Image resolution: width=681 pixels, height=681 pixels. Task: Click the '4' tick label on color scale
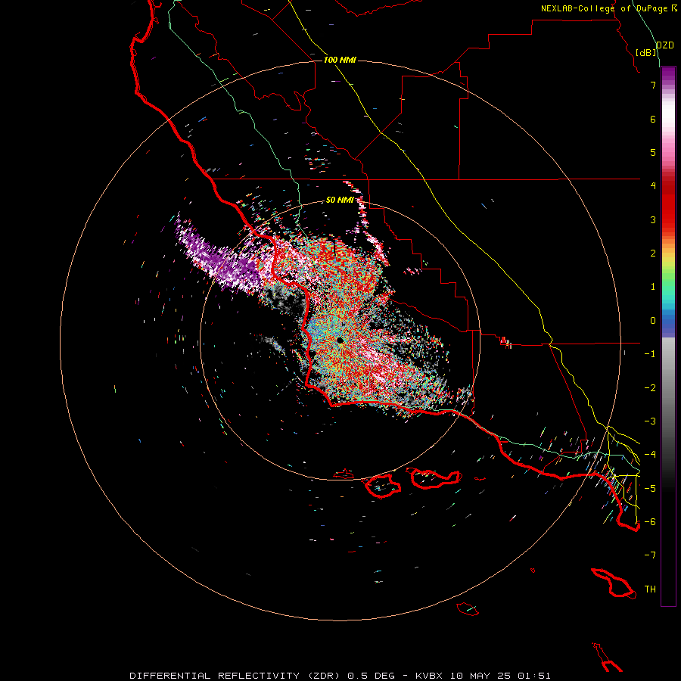click(653, 186)
